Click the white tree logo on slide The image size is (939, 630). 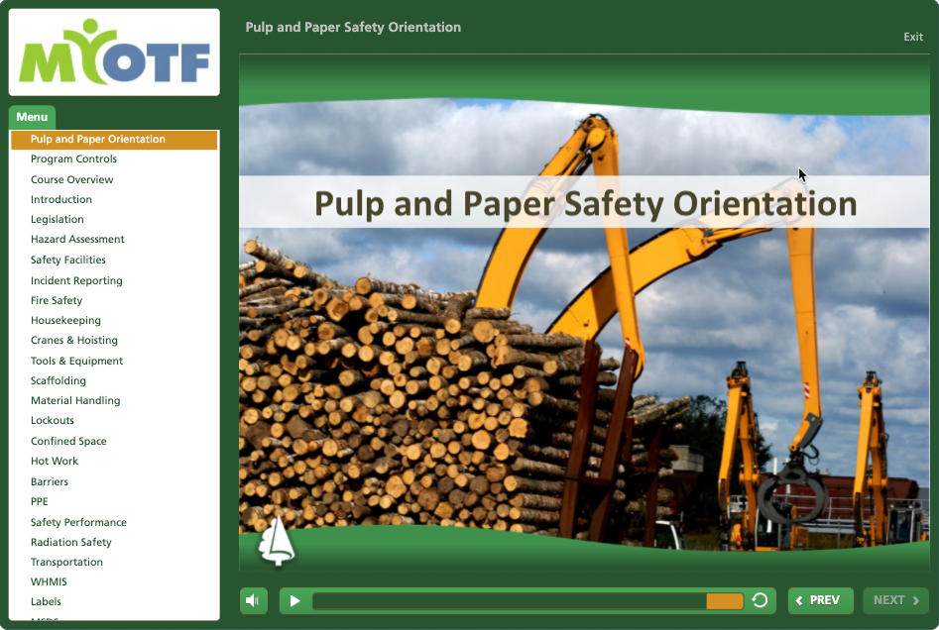click(276, 541)
